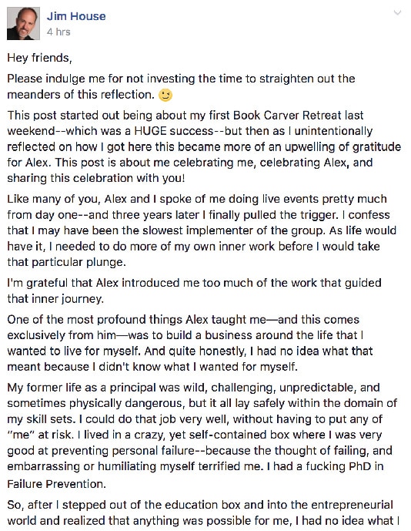Screen dimensions: 411x531
Task: Open Jim House's profile picture
Action: (x=23, y=24)
